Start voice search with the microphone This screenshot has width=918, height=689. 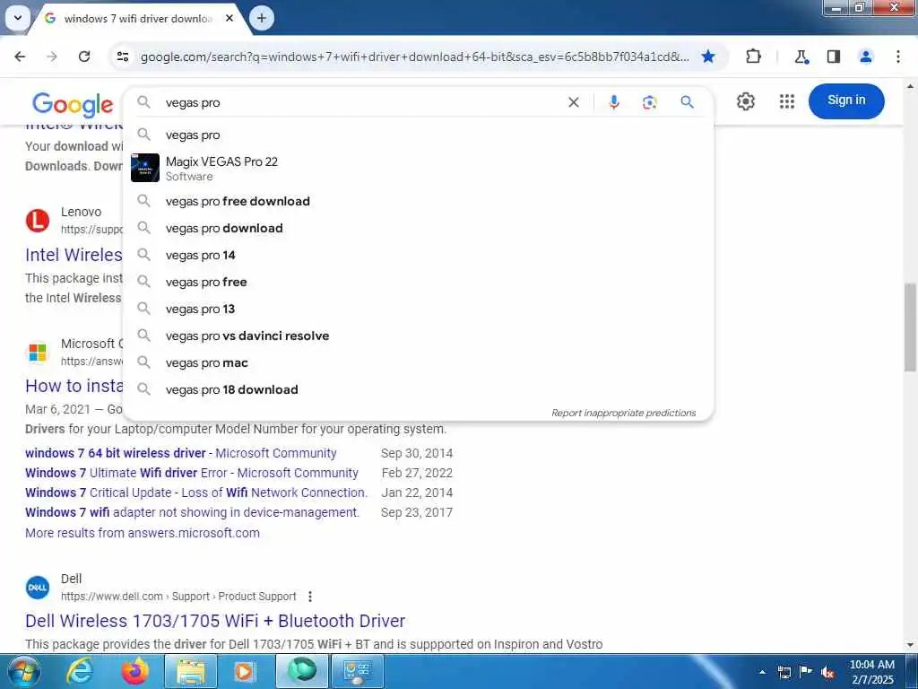tap(613, 102)
